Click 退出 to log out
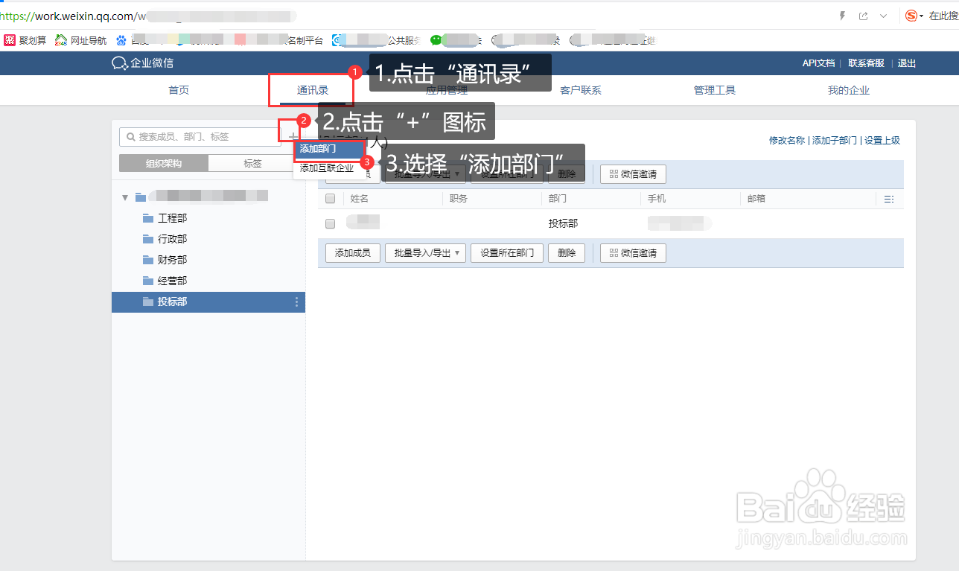The image size is (959, 571). [907, 63]
